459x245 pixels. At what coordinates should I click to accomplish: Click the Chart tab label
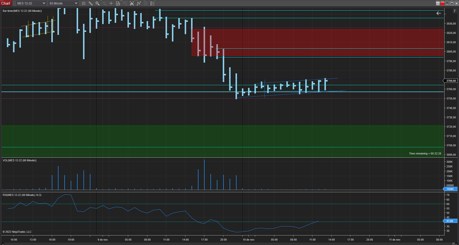coord(6,3)
